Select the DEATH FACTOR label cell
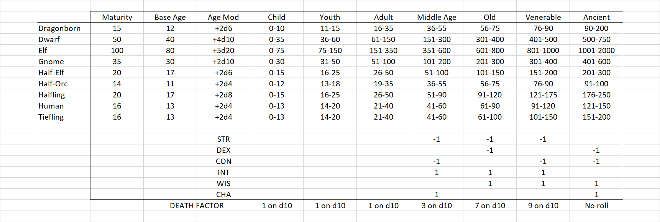The height and width of the screenshot is (222, 660). click(197, 206)
